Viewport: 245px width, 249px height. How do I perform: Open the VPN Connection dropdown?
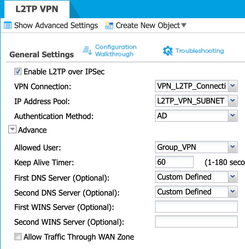click(233, 86)
